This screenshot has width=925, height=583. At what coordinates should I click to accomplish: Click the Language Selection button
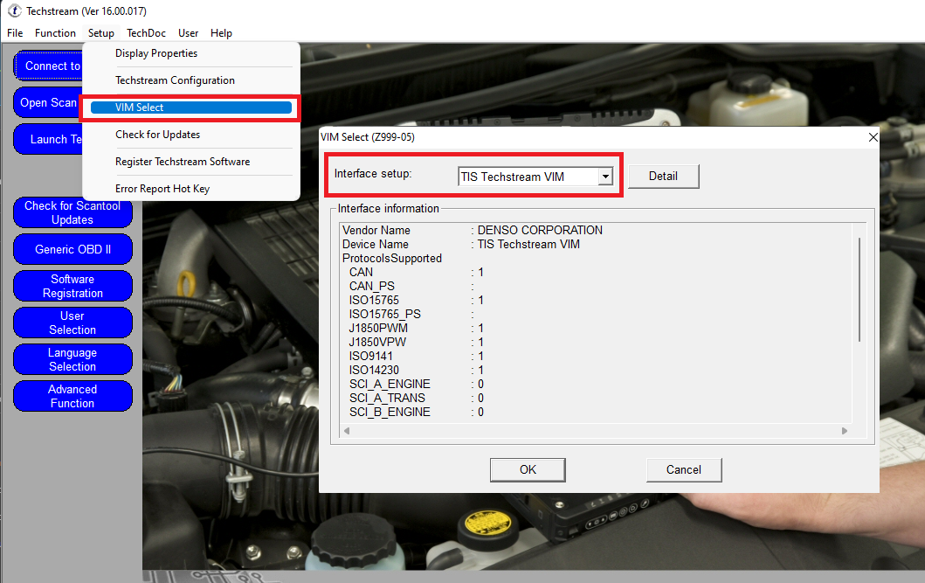(72, 359)
